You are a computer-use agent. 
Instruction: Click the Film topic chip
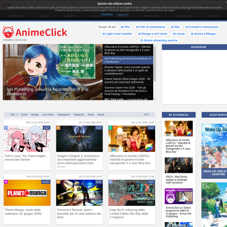(126, 27)
